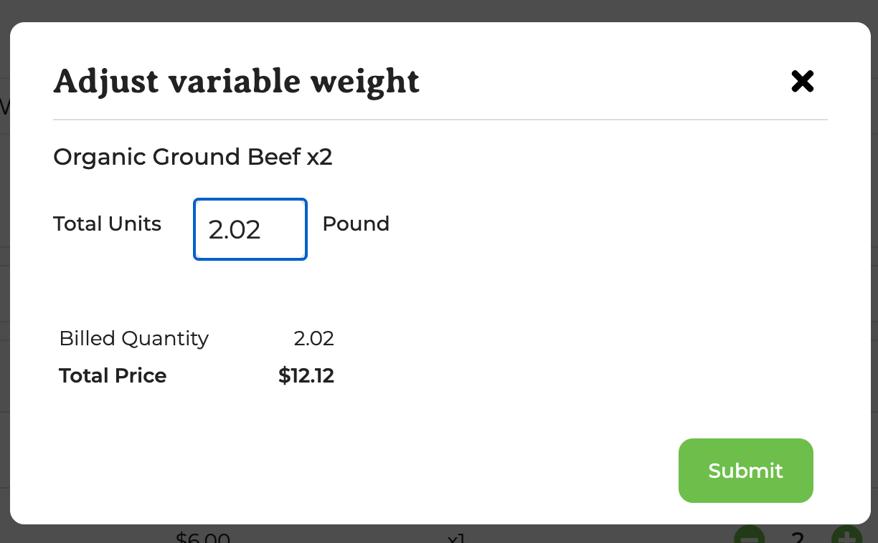
Task: Click the billed quantity value 2.02
Action: click(x=313, y=338)
